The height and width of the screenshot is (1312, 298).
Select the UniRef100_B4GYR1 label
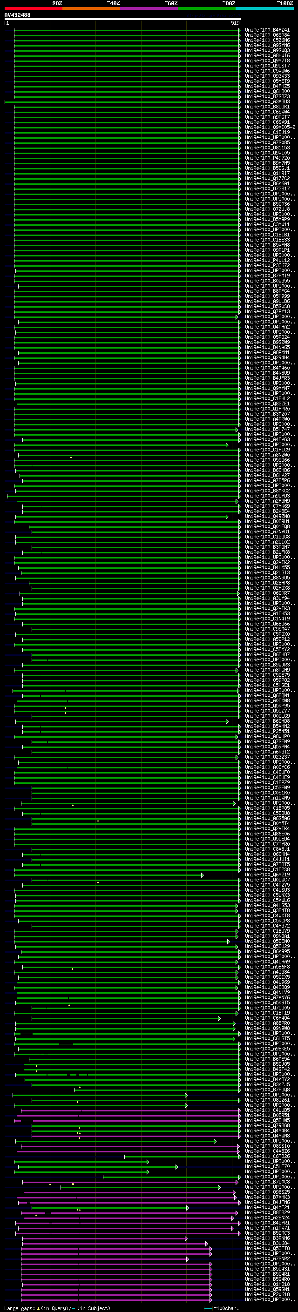(267, 1222)
